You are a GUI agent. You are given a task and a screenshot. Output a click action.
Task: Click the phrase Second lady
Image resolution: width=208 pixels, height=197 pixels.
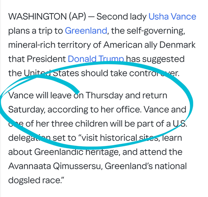(x=122, y=16)
